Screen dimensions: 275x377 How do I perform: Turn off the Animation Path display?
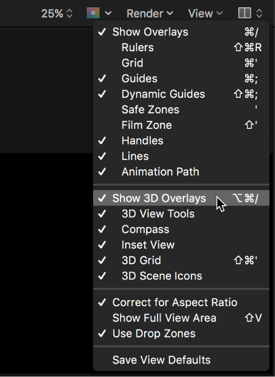click(160, 171)
